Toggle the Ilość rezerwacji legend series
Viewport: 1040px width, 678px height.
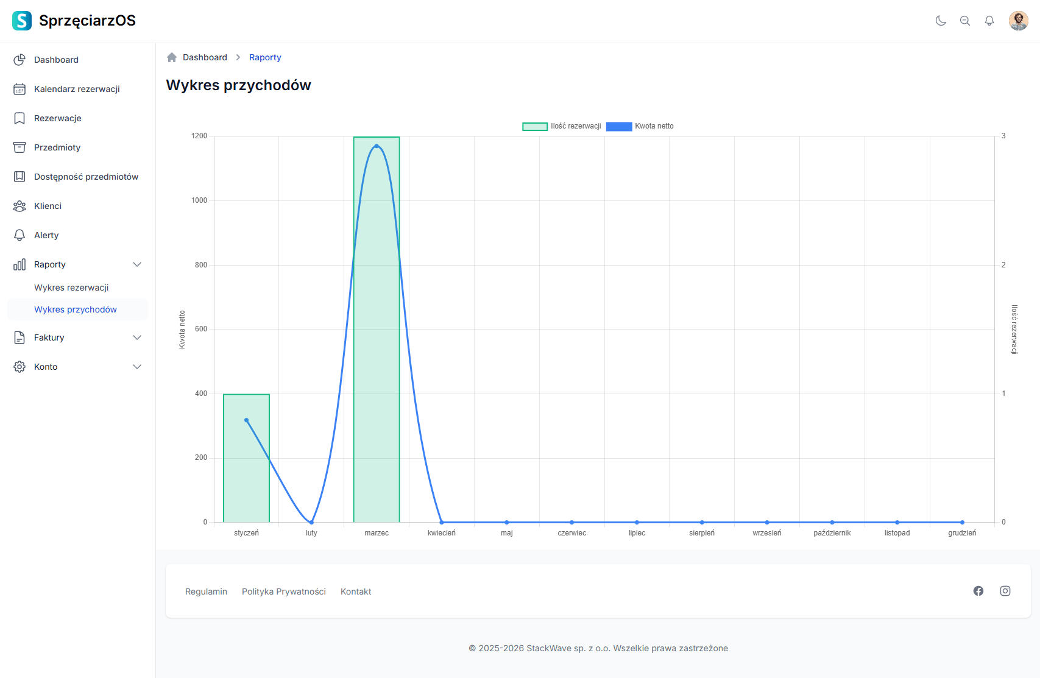coord(562,126)
